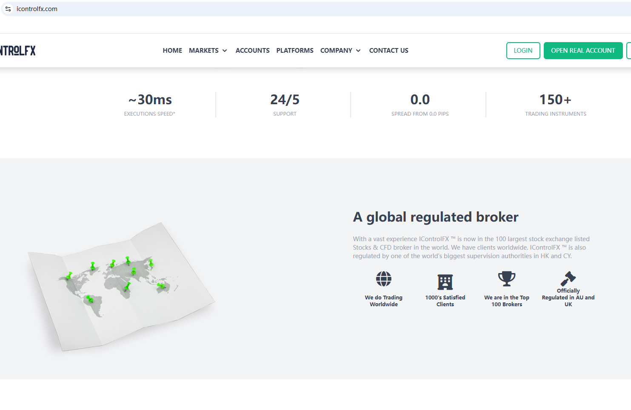This screenshot has height=410, width=631.
Task: Click the 0.0 spread stat
Action: (420, 100)
